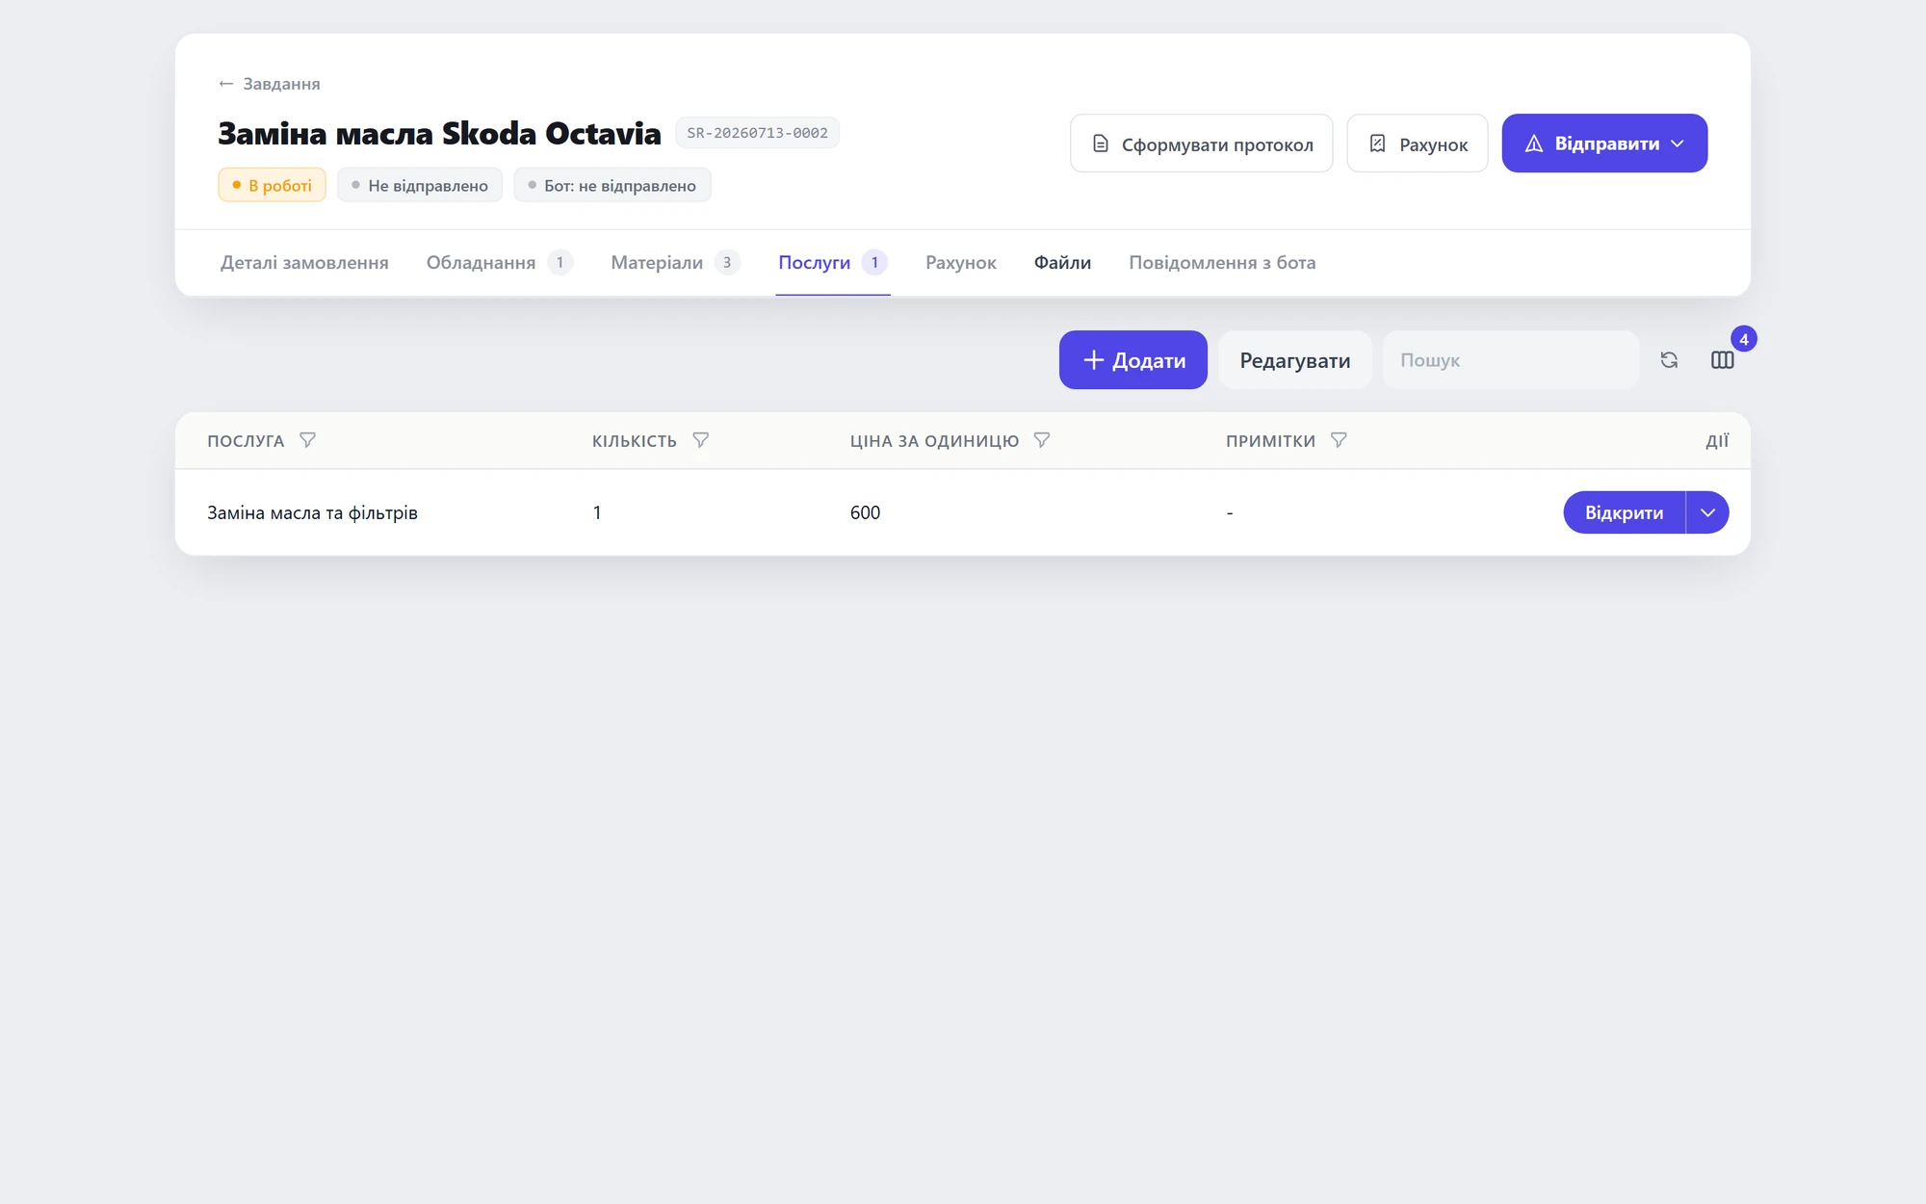Filter the Послуга column
This screenshot has width=1926, height=1204.
307,440
